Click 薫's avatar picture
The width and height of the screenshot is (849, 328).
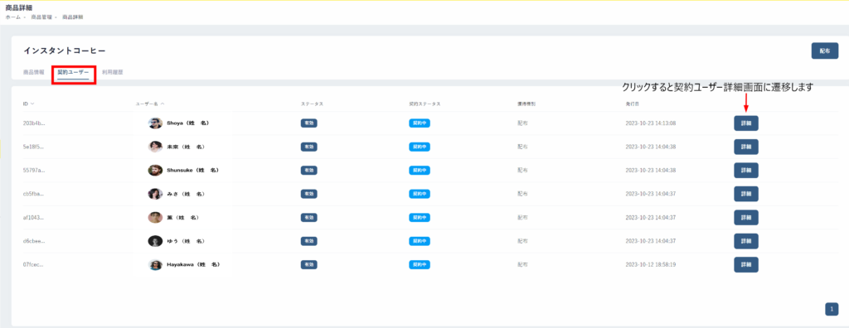coord(155,218)
